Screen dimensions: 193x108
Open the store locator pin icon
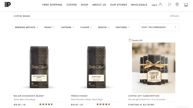coord(177,5)
